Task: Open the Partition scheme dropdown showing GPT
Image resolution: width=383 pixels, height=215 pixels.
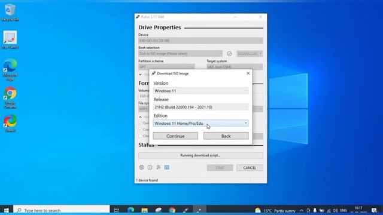Action: tap(166, 66)
